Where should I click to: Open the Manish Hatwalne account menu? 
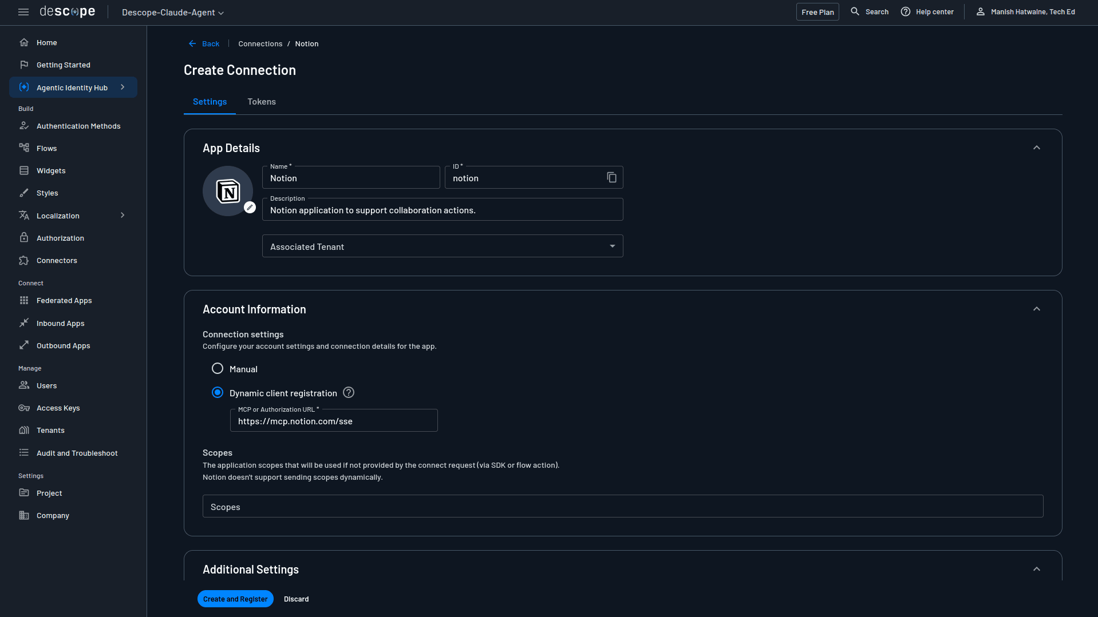click(1032, 11)
